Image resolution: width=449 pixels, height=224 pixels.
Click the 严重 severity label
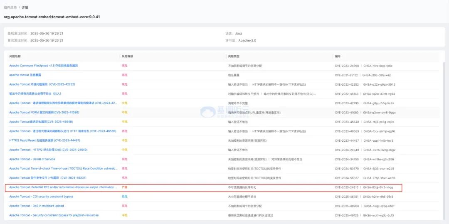pyautogui.click(x=124, y=187)
